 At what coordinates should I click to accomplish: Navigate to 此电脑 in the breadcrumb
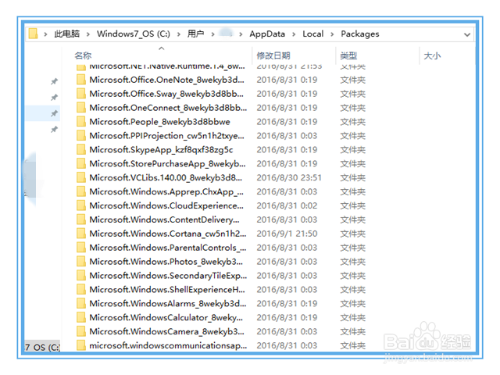point(67,34)
